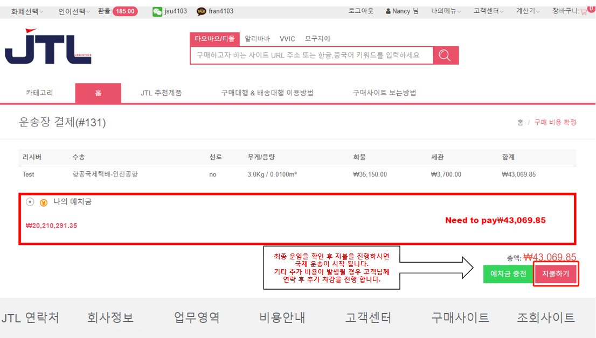Expand the 화폐선택 currency dropdown
The height and width of the screenshot is (338, 596).
(27, 11)
